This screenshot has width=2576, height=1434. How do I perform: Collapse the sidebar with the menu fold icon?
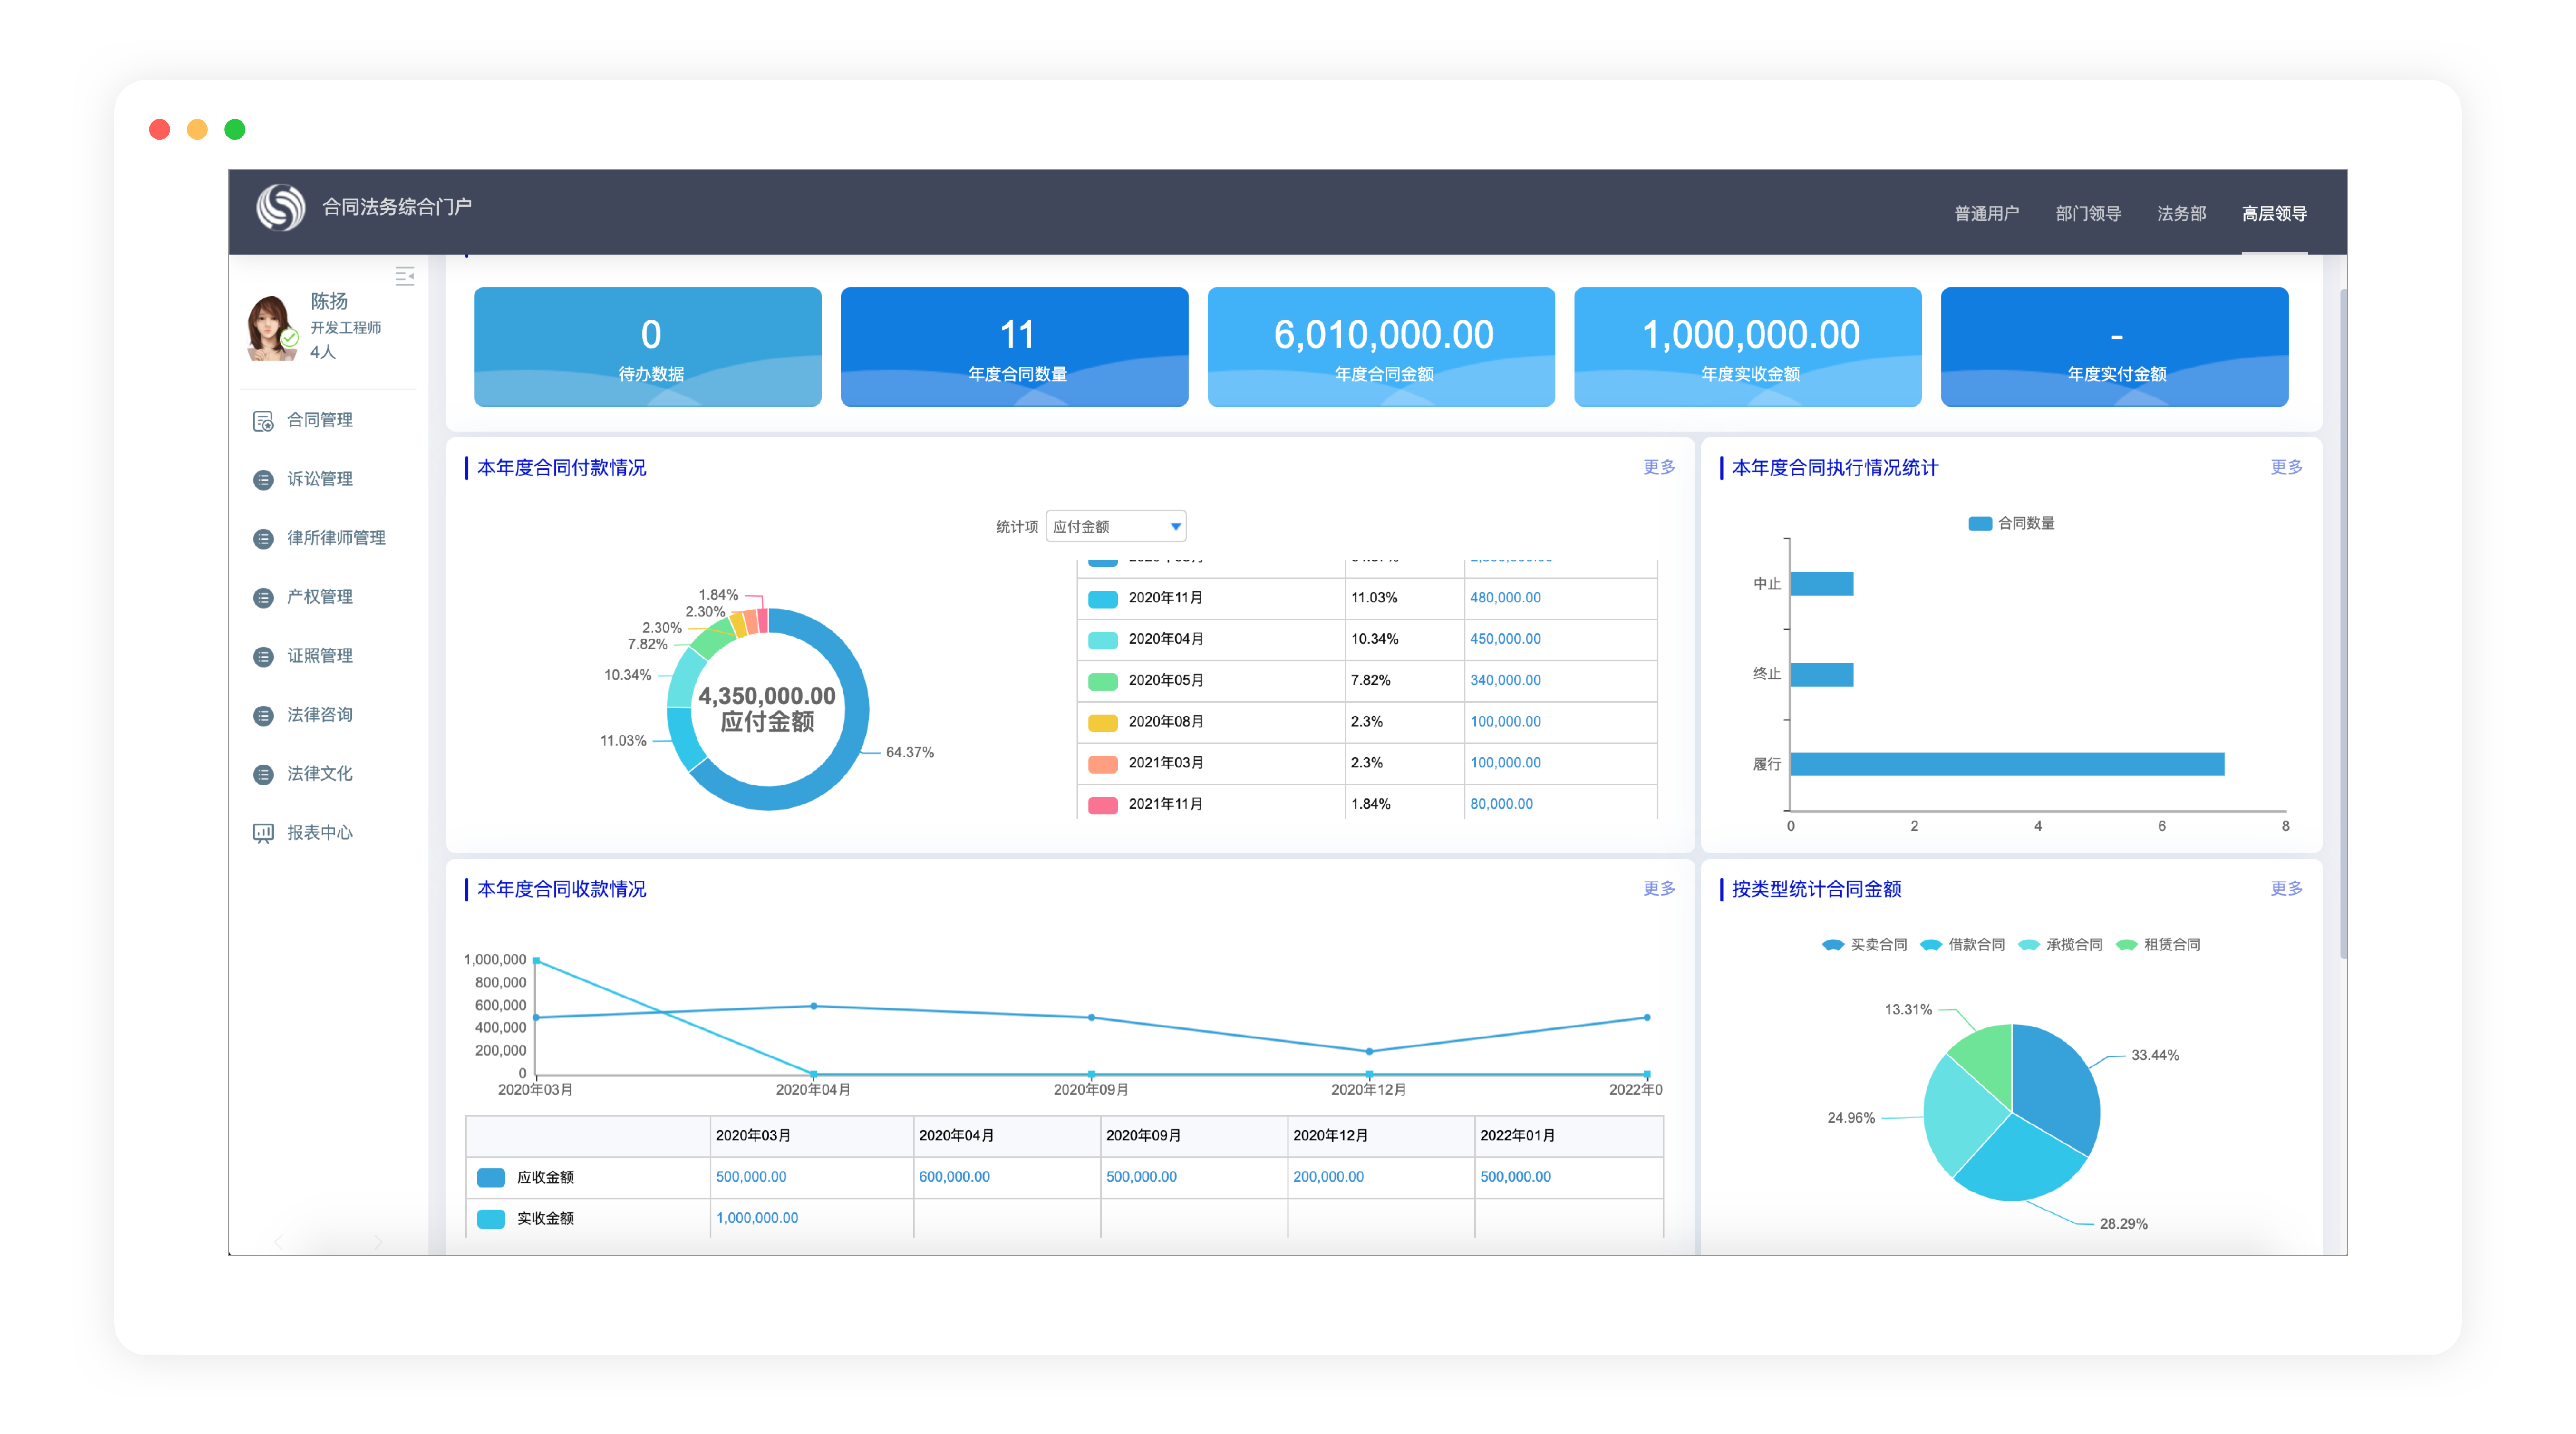pyautogui.click(x=404, y=276)
